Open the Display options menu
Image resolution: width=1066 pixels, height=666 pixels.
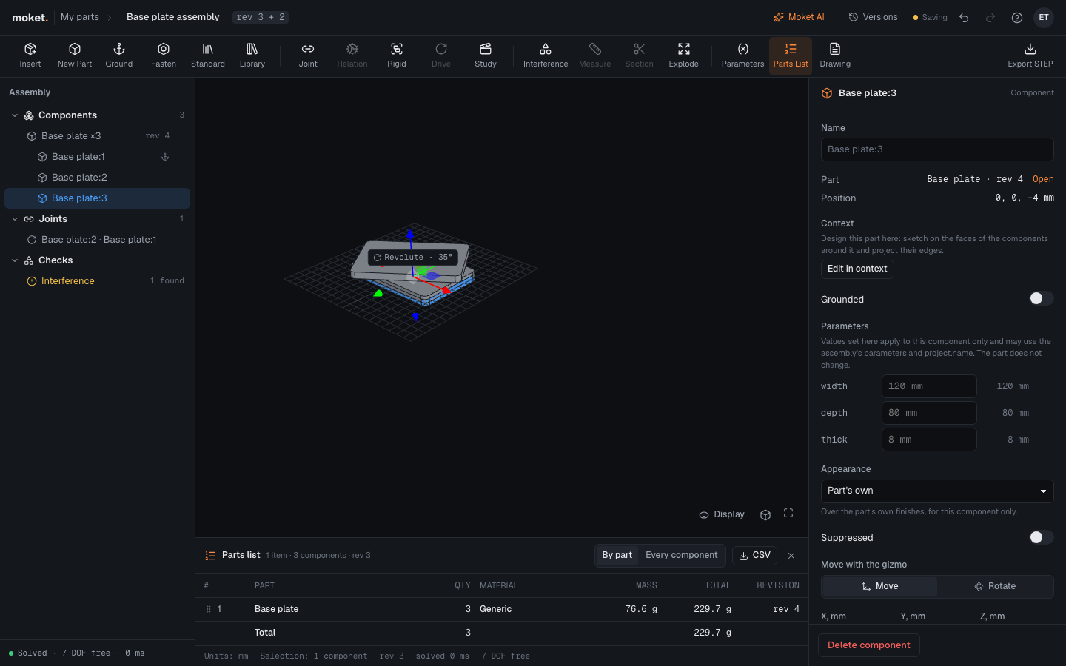click(x=722, y=514)
